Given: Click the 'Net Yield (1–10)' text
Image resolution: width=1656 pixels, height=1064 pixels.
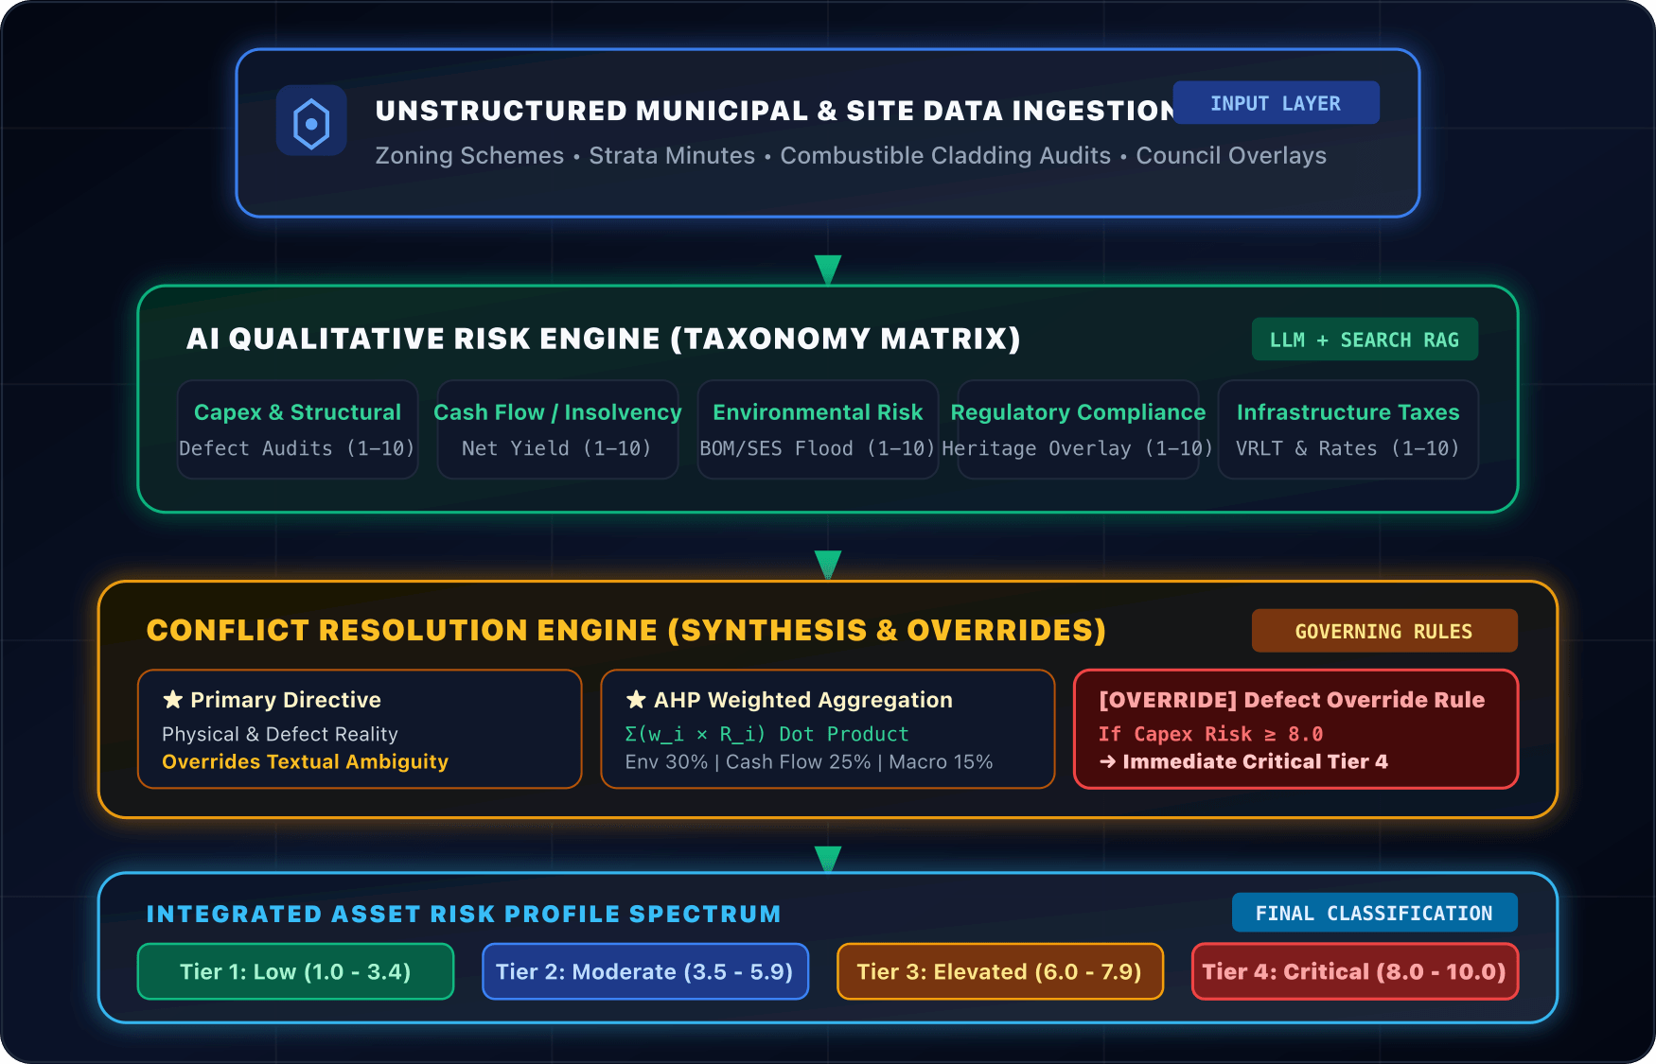Looking at the screenshot, I should [556, 448].
